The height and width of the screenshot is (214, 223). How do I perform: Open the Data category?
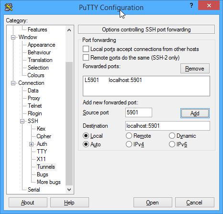click(33, 91)
